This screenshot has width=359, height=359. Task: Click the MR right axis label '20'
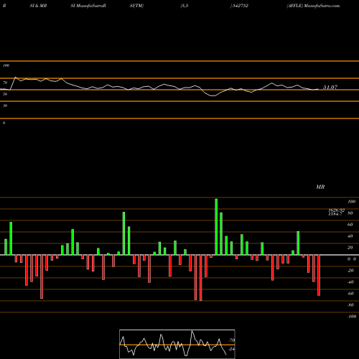click(350, 248)
